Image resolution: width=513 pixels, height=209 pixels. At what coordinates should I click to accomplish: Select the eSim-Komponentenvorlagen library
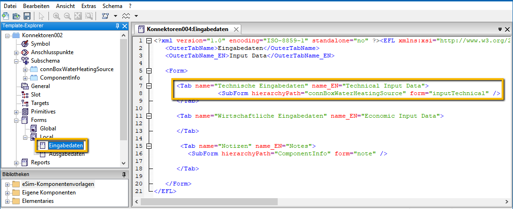[x=58, y=184]
